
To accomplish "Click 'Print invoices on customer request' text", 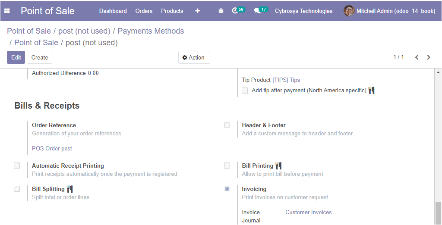I will click(x=285, y=197).
